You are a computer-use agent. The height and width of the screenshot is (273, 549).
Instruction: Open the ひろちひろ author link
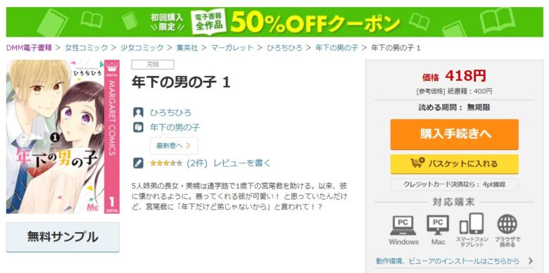click(x=170, y=113)
